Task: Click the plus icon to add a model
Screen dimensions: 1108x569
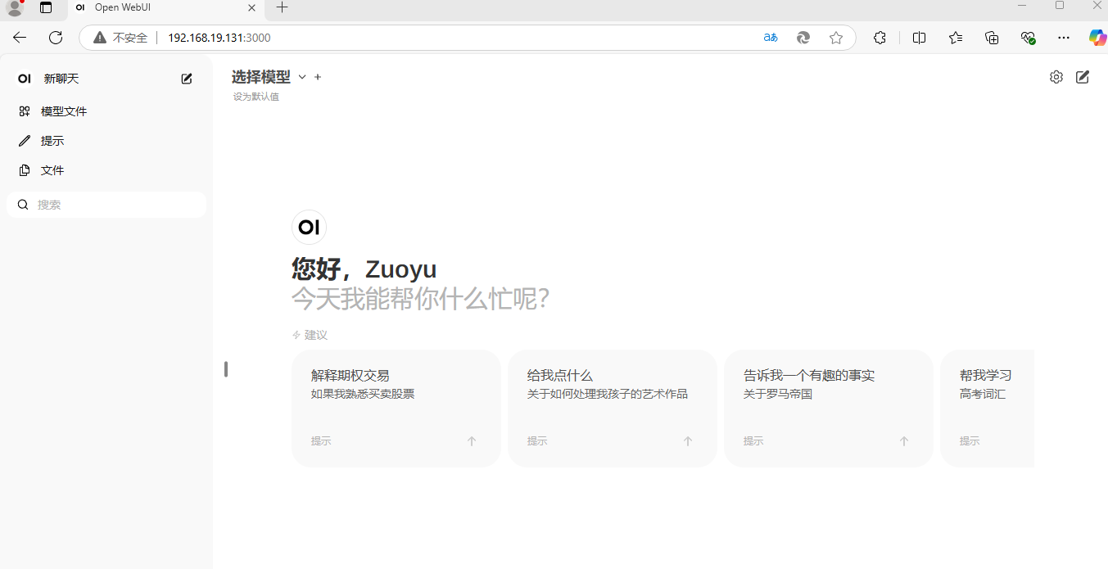Action: pos(318,77)
